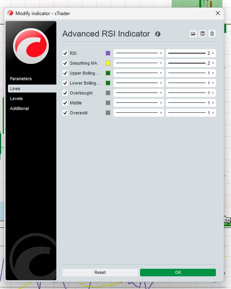Image resolution: width=231 pixels, height=289 pixels.
Task: Switch to the Levels tab
Action: coord(16,99)
